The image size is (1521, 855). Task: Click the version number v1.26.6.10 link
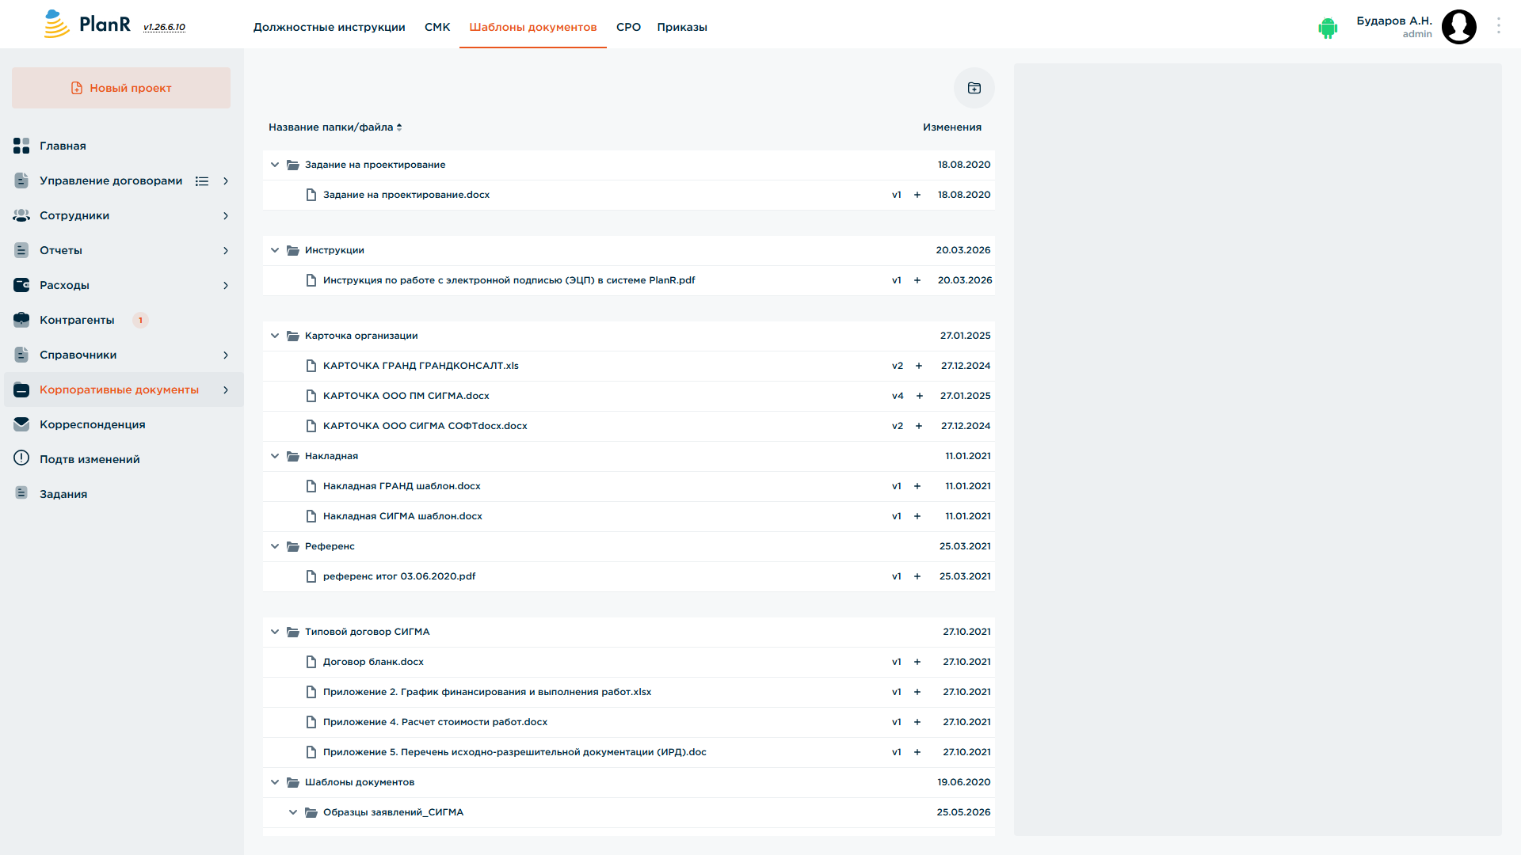[164, 27]
